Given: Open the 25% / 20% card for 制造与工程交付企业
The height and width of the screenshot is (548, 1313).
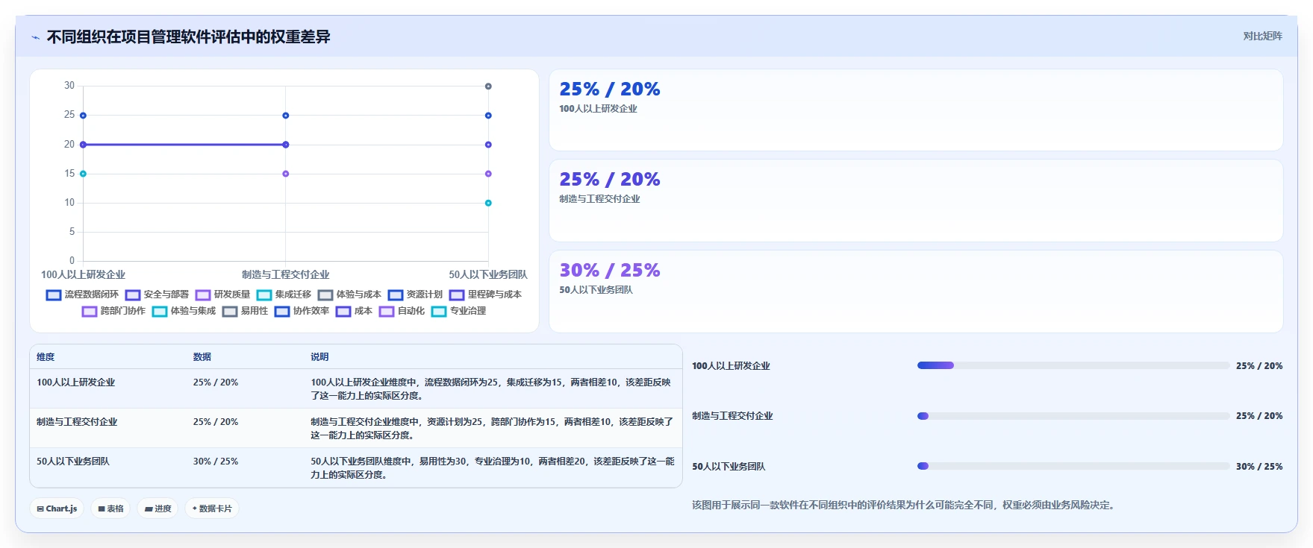Looking at the screenshot, I should pyautogui.click(x=916, y=201).
